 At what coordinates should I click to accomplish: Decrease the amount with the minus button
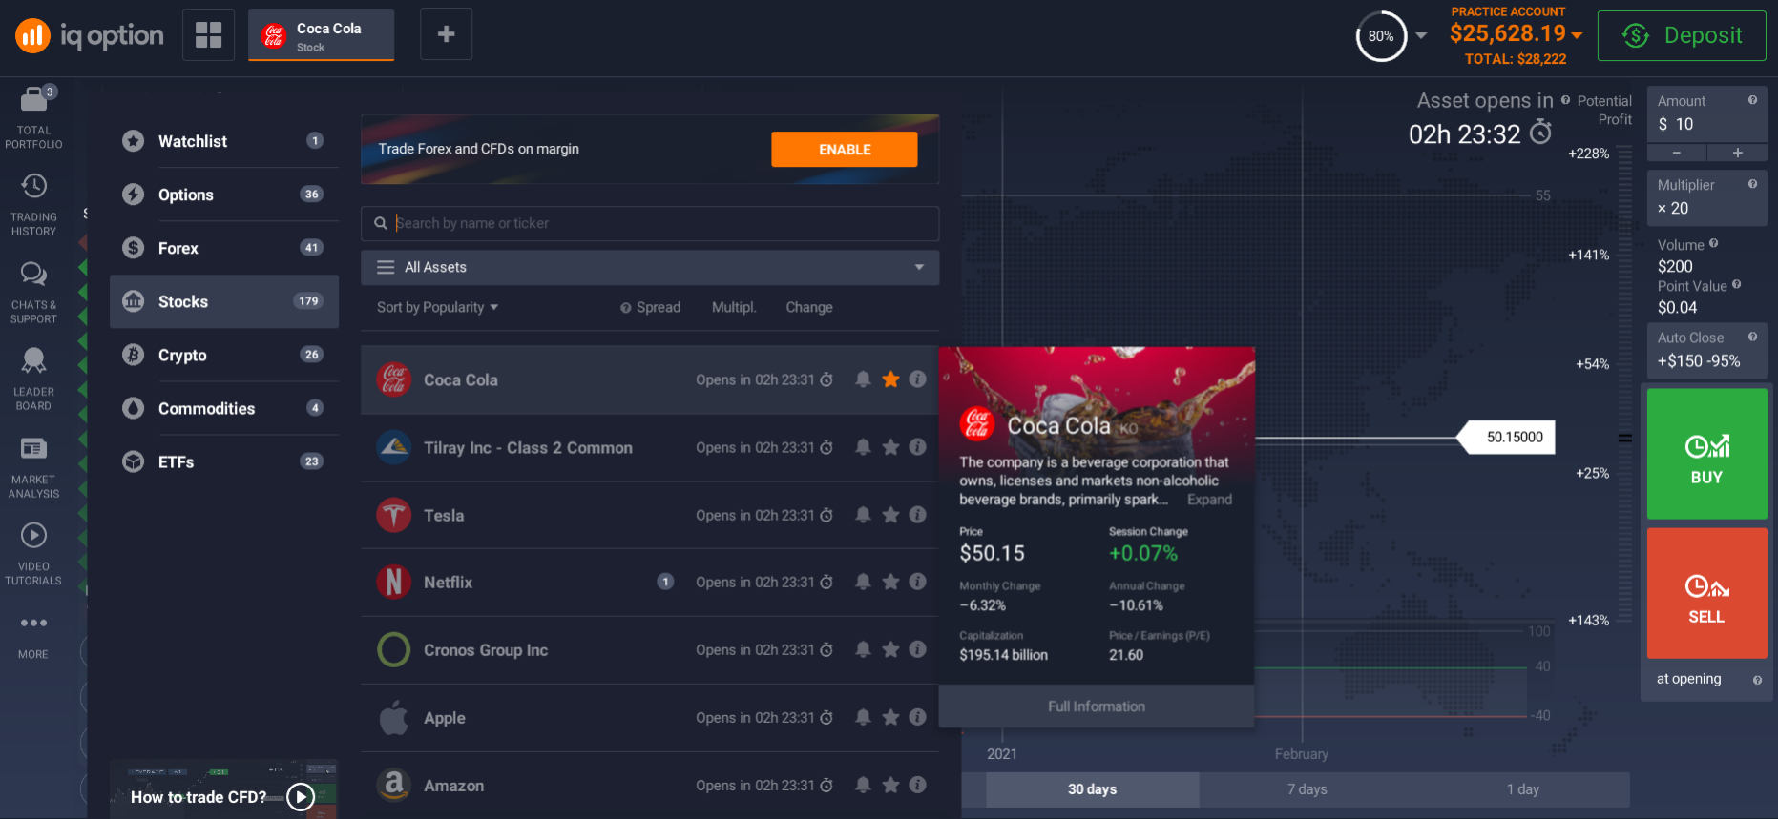pos(1677,153)
